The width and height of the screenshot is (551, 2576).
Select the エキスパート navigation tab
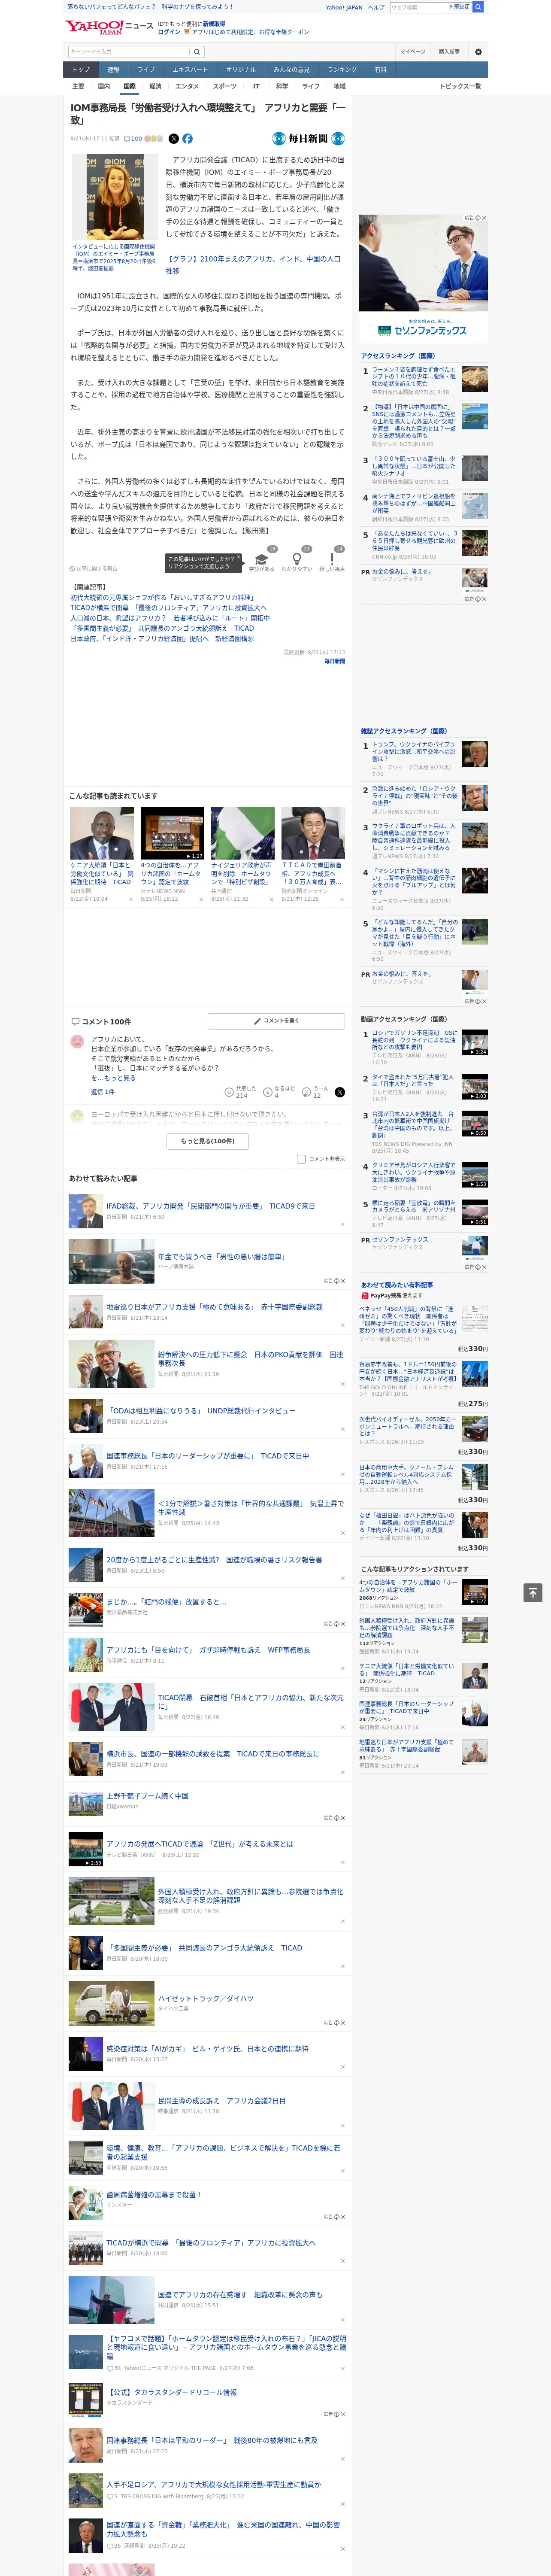[x=190, y=70]
